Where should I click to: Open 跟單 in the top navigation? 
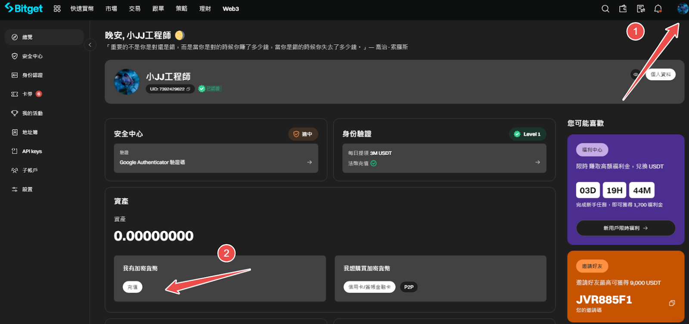click(x=158, y=9)
